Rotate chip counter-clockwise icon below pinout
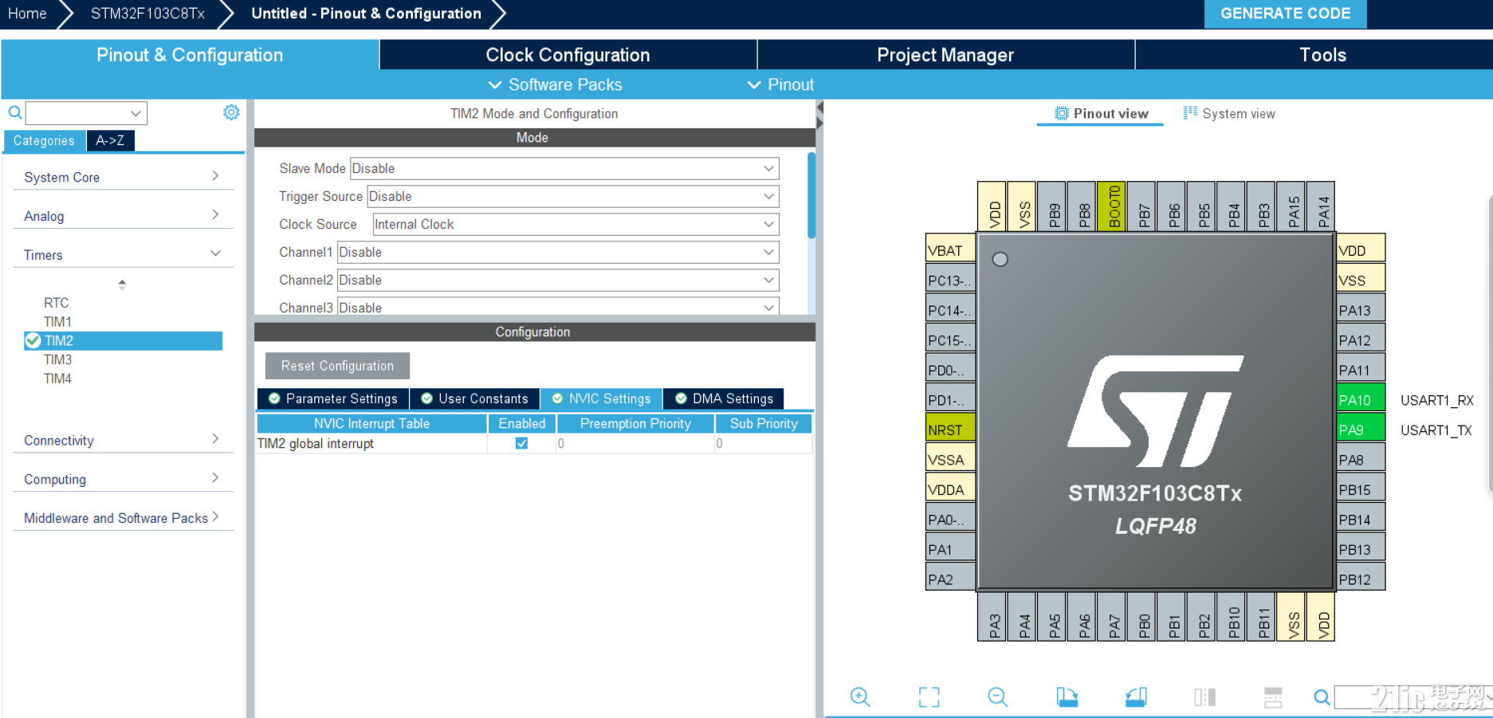Viewport: 1493px width, 718px height. click(x=1136, y=697)
